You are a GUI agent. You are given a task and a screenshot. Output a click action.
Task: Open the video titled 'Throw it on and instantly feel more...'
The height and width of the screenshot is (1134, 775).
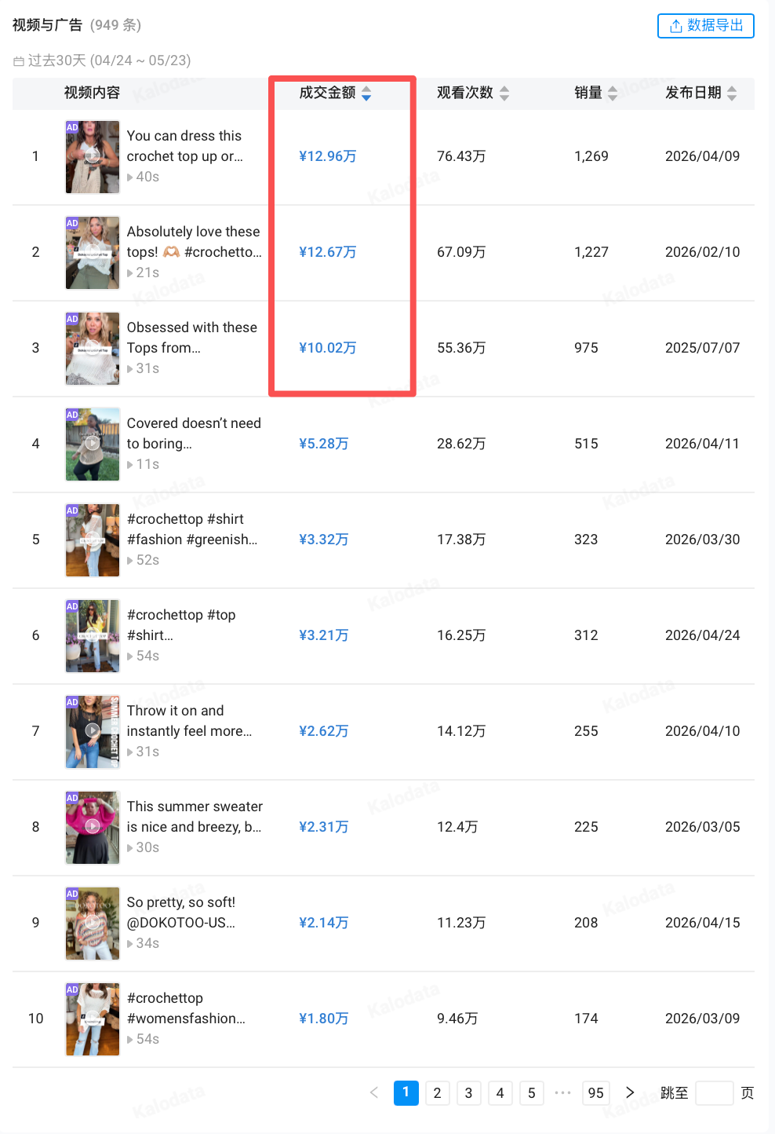[189, 721]
